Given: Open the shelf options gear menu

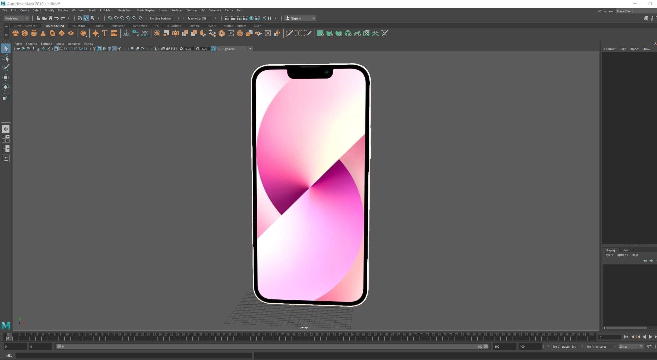Looking at the screenshot, I should point(6,35).
